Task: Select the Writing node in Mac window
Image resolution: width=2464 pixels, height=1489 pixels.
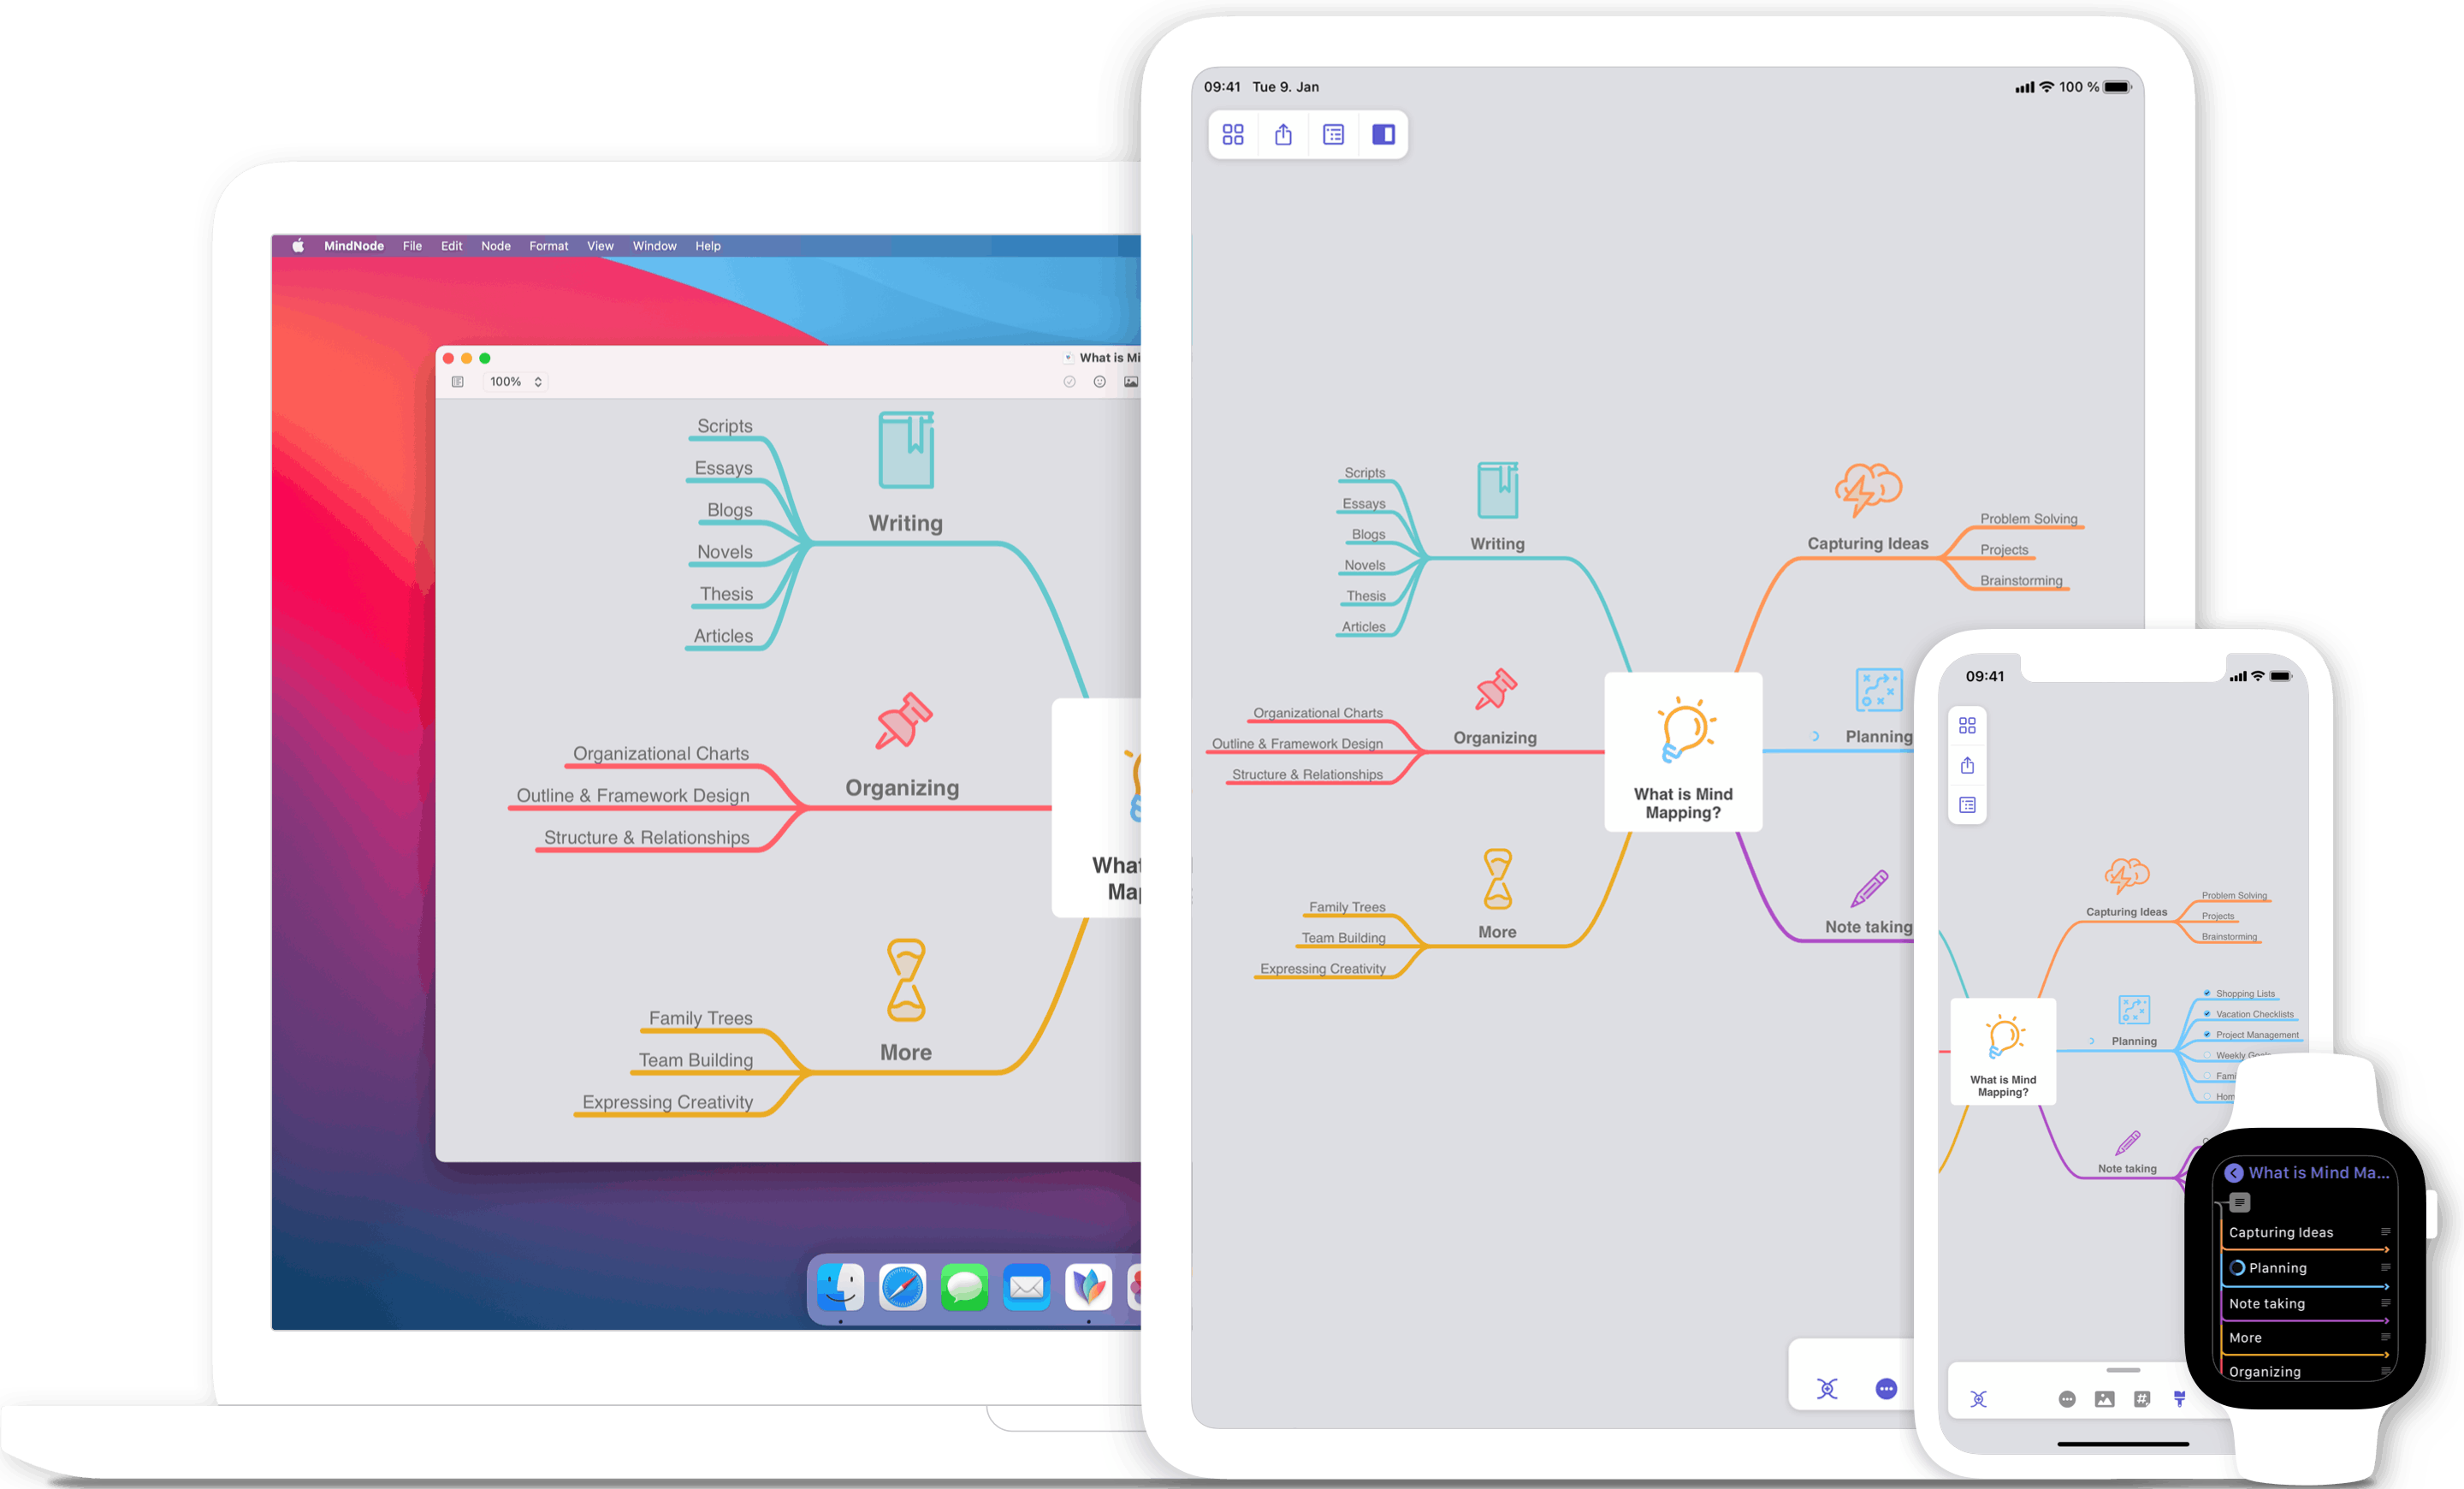Action: tap(905, 523)
